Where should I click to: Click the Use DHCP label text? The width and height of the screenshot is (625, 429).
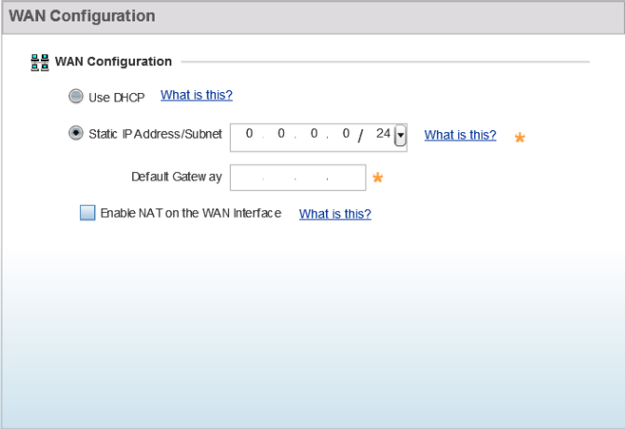pos(116,98)
